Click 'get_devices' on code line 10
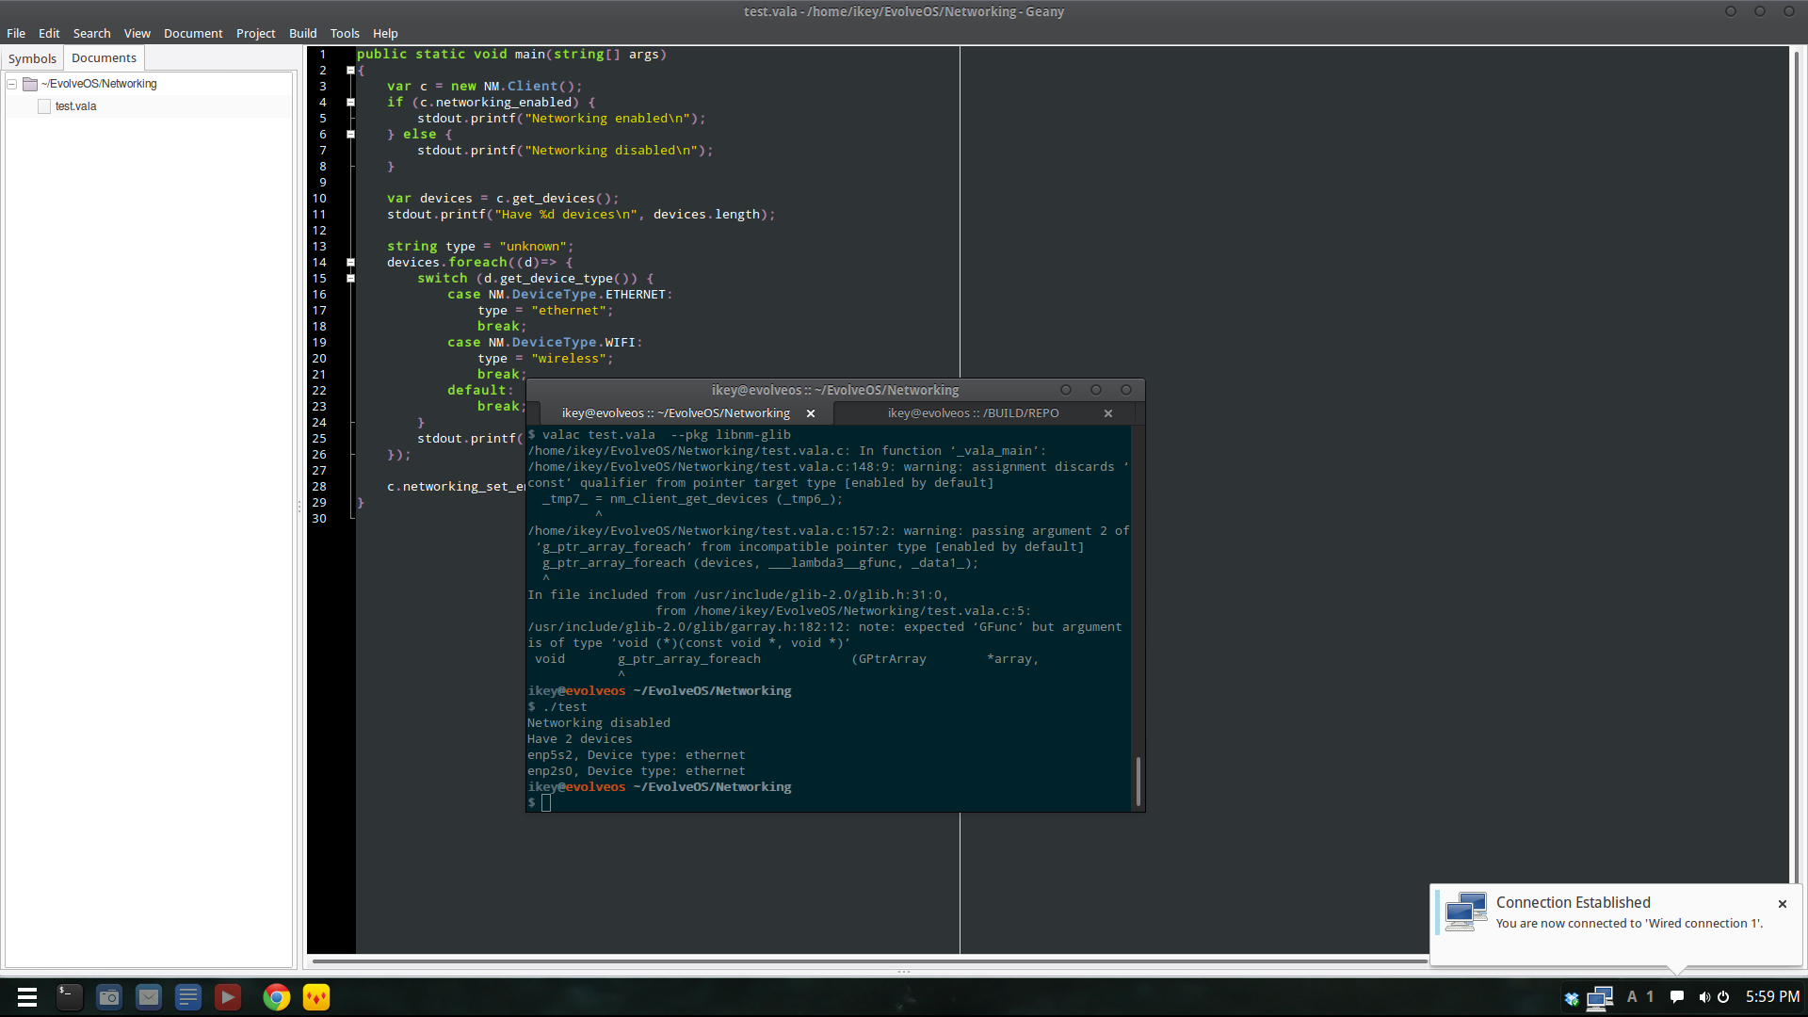 click(x=553, y=199)
